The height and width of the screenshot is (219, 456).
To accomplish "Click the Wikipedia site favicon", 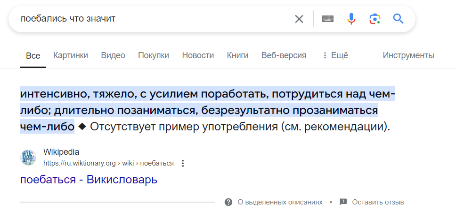I will (x=28, y=158).
